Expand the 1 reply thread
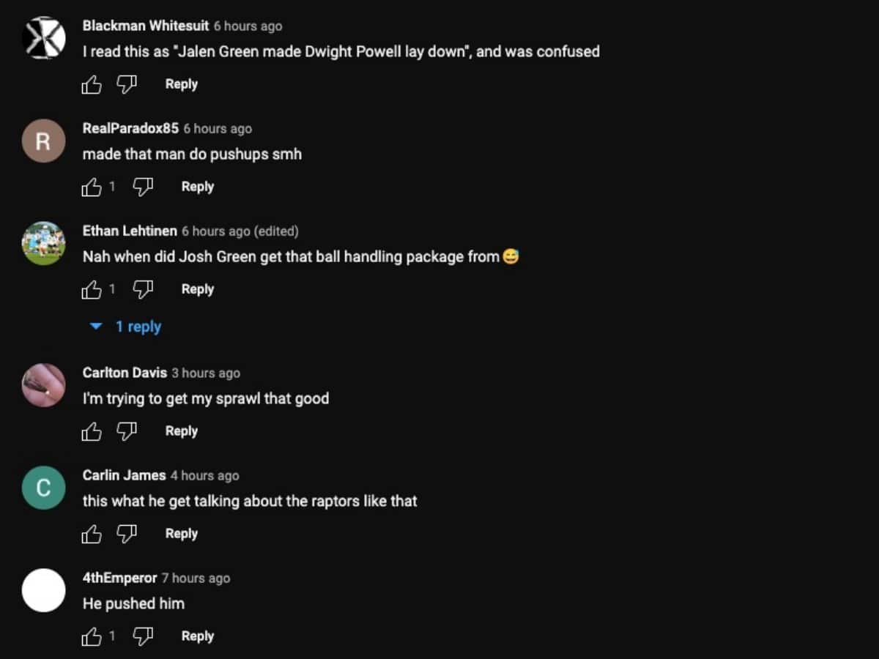879x659 pixels. click(125, 327)
